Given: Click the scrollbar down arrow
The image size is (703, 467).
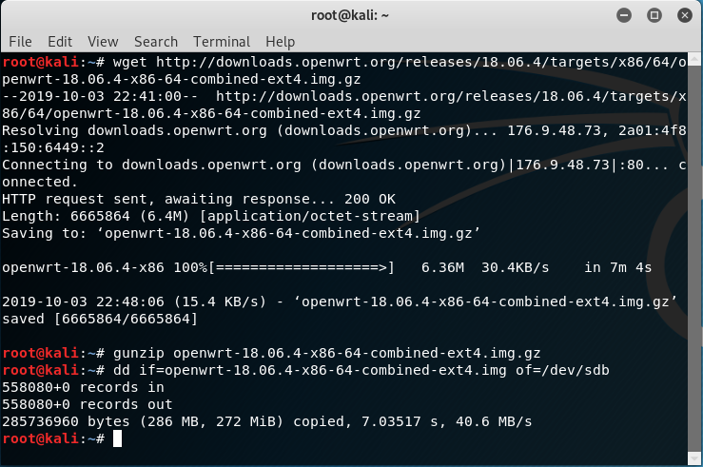Looking at the screenshot, I should click(x=694, y=458).
